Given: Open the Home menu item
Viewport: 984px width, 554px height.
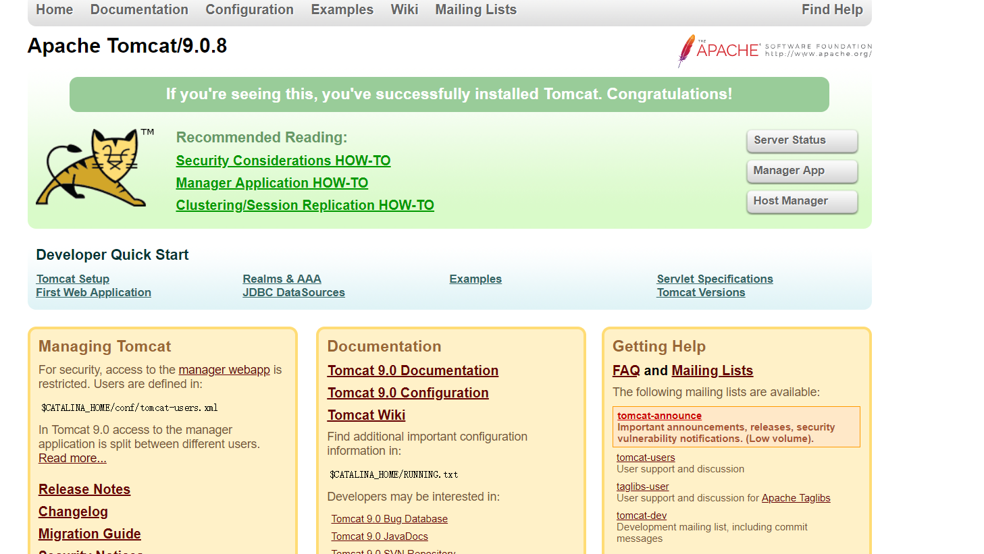Looking at the screenshot, I should 54,9.
